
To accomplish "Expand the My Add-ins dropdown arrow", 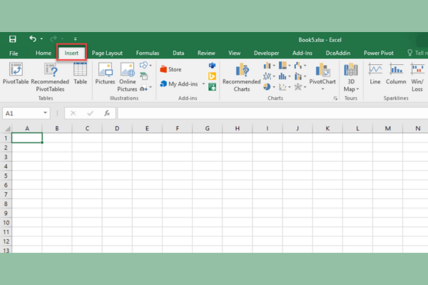I will pos(203,84).
